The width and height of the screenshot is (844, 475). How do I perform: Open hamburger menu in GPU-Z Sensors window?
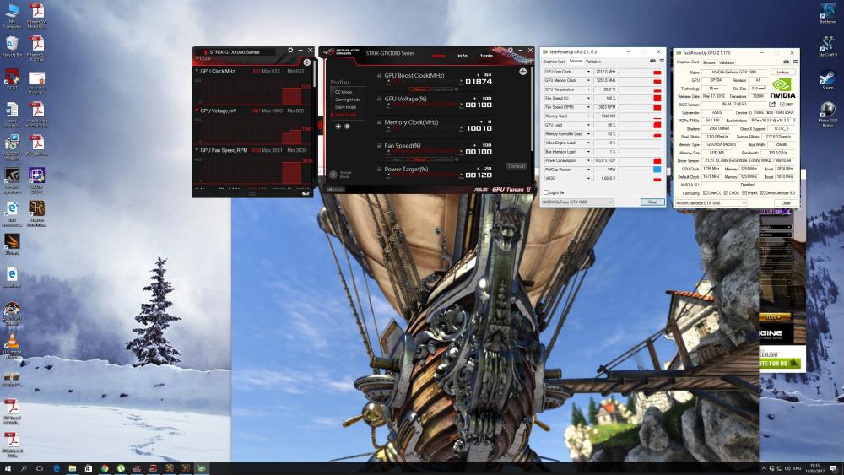tap(662, 62)
